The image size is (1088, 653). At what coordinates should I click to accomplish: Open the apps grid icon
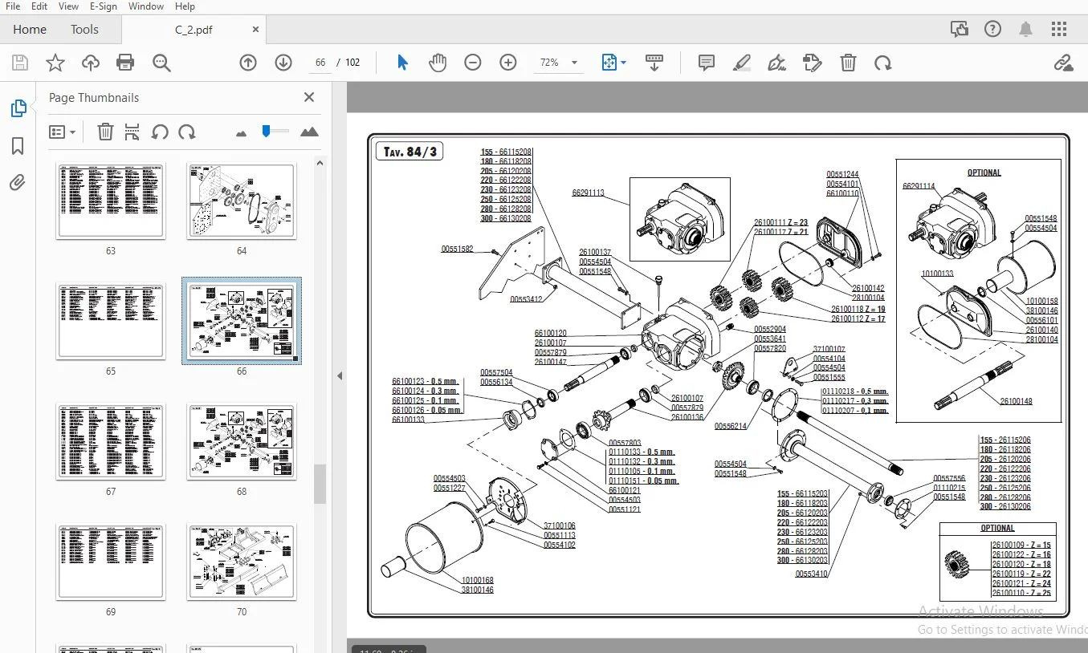click(1059, 30)
